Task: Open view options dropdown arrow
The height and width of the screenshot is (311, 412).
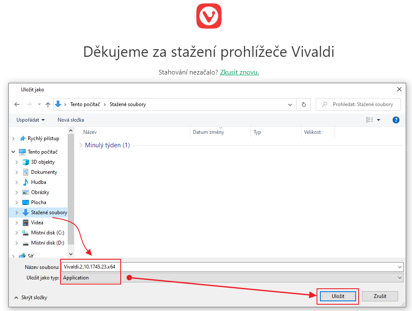Action: tap(379, 120)
